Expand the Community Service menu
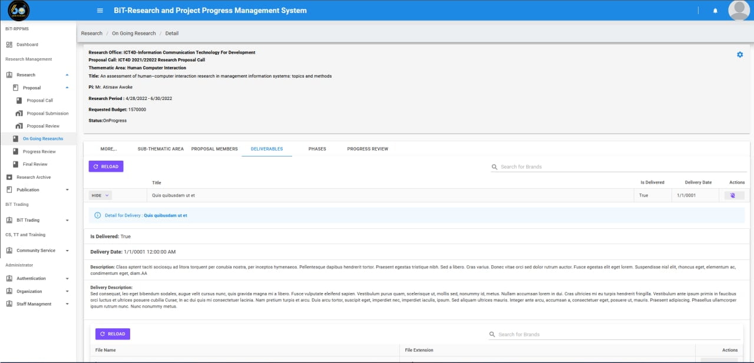 click(x=67, y=251)
